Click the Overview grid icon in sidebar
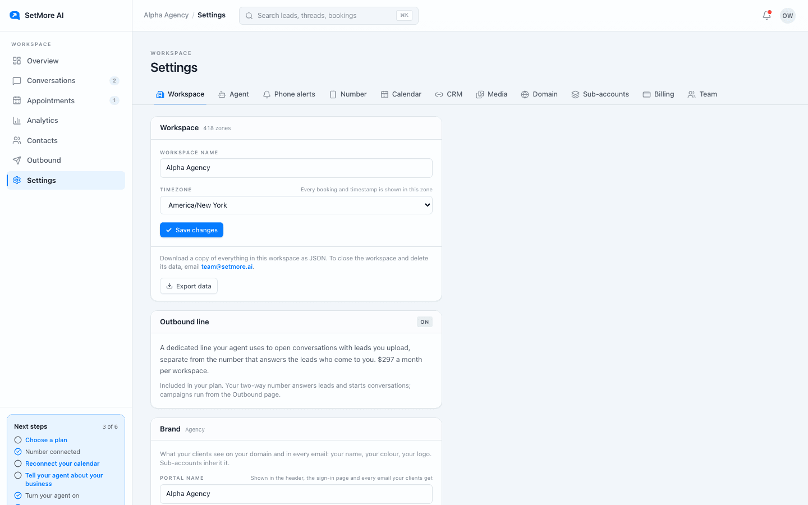808x505 pixels. coord(17,61)
